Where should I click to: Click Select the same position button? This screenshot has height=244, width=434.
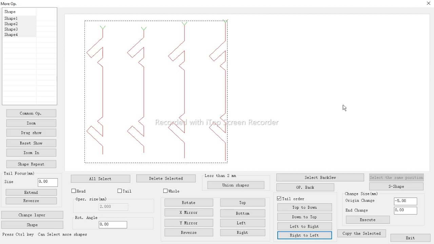[396, 178]
